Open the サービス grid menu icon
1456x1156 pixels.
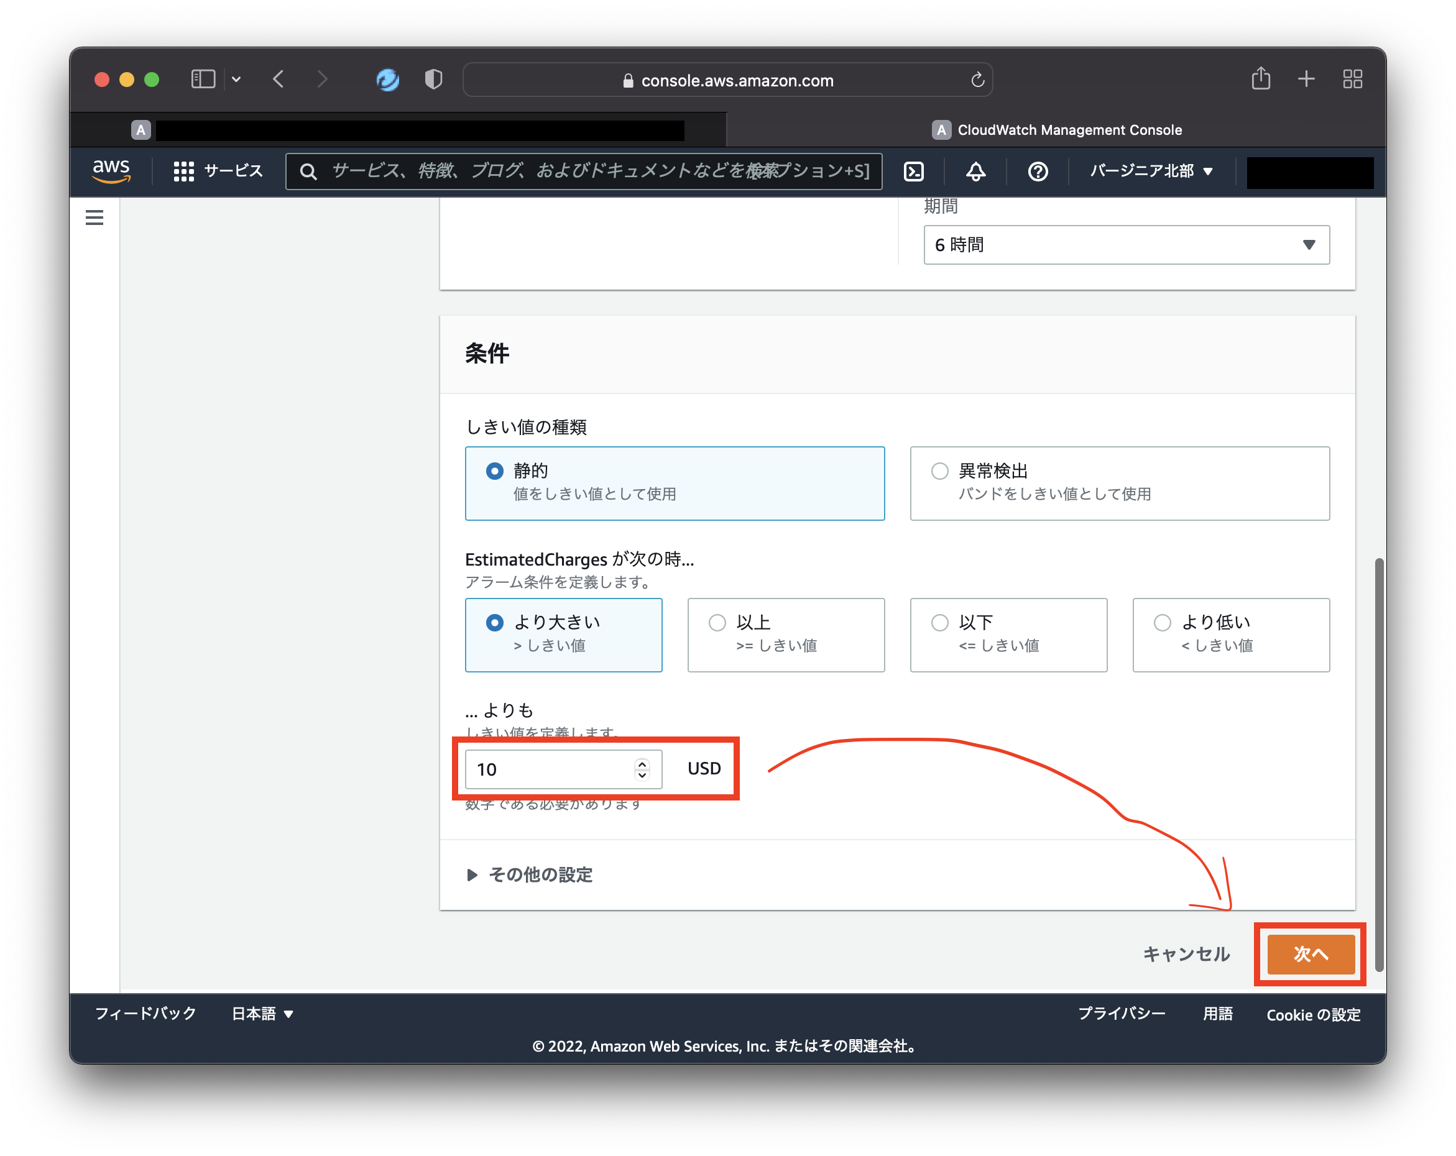(x=183, y=172)
